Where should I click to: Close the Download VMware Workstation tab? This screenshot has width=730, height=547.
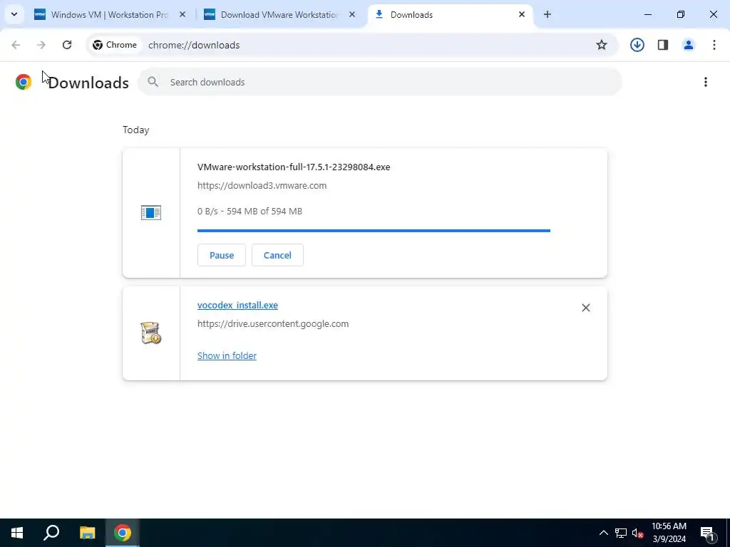coord(352,14)
